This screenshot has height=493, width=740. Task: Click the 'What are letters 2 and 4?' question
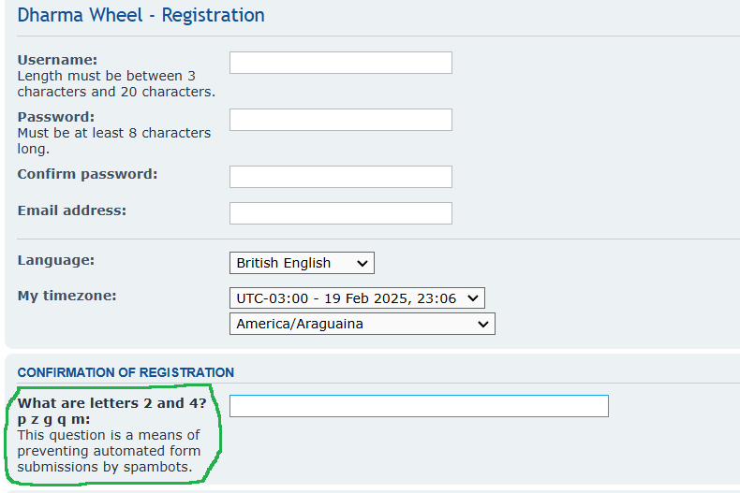(x=112, y=403)
